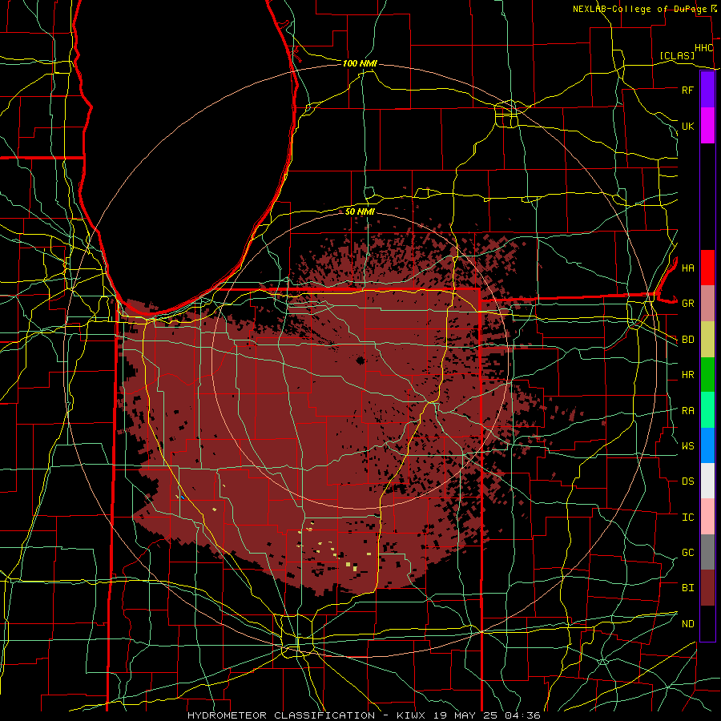
Task: Click the RA light green legend swatch
Action: coord(707,410)
